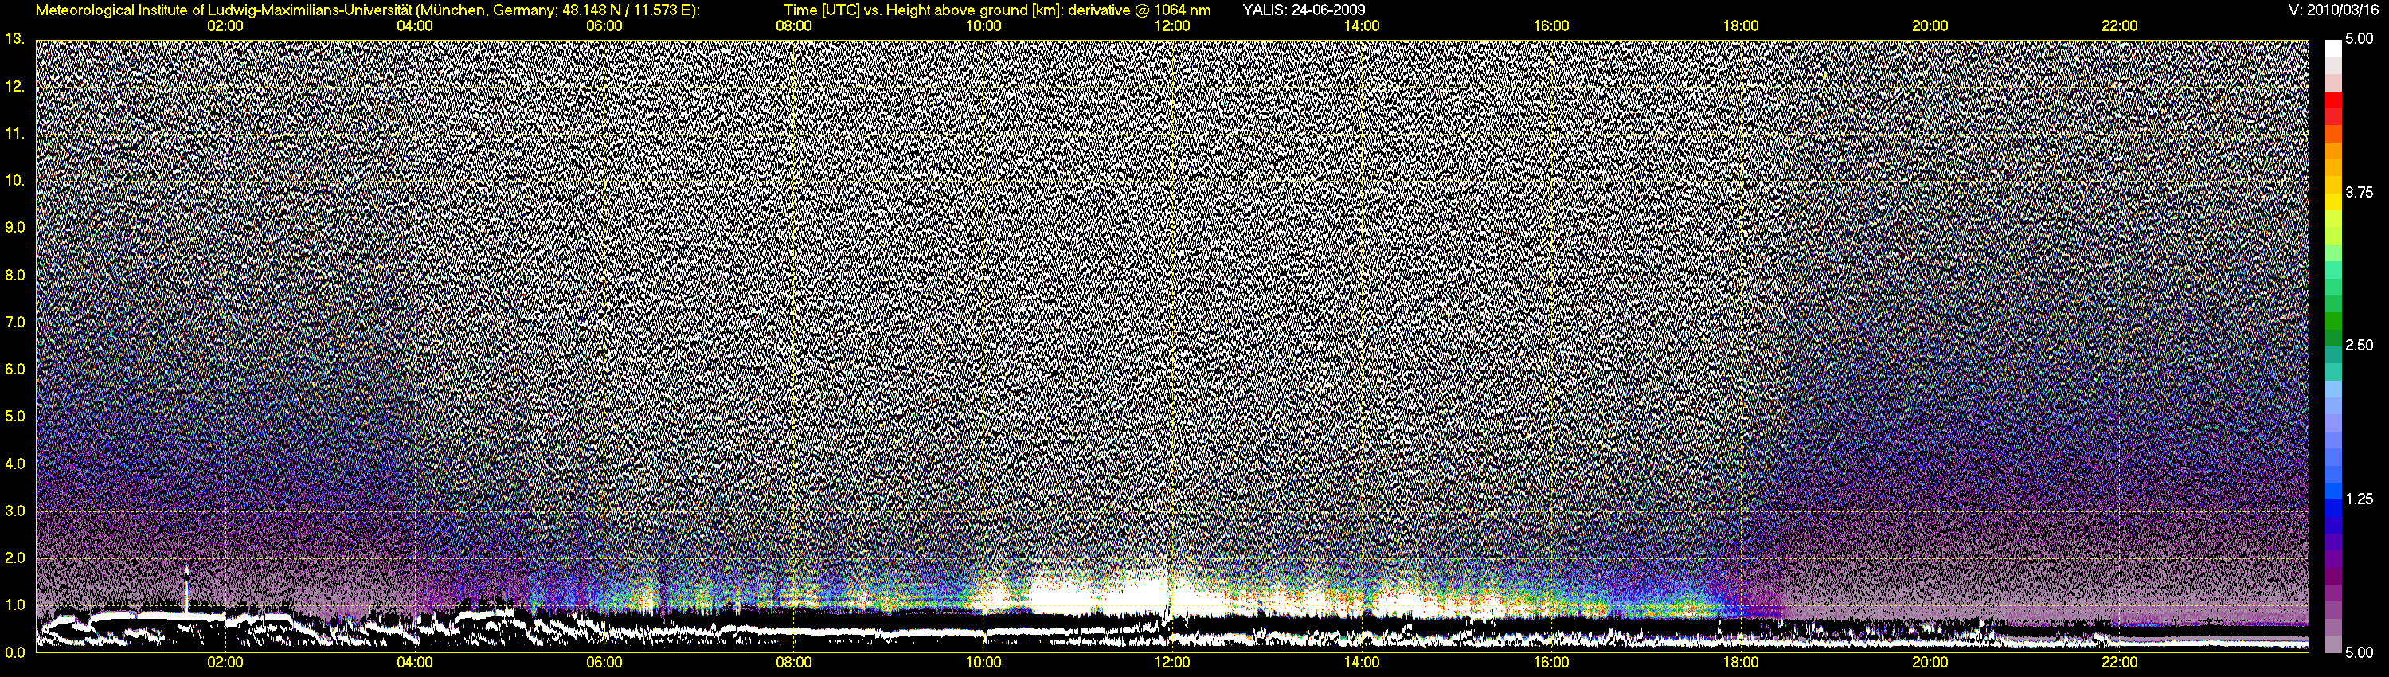Click the 3.75 colorbar scale value
Screen dimensions: 2389x677
click(x=2360, y=192)
